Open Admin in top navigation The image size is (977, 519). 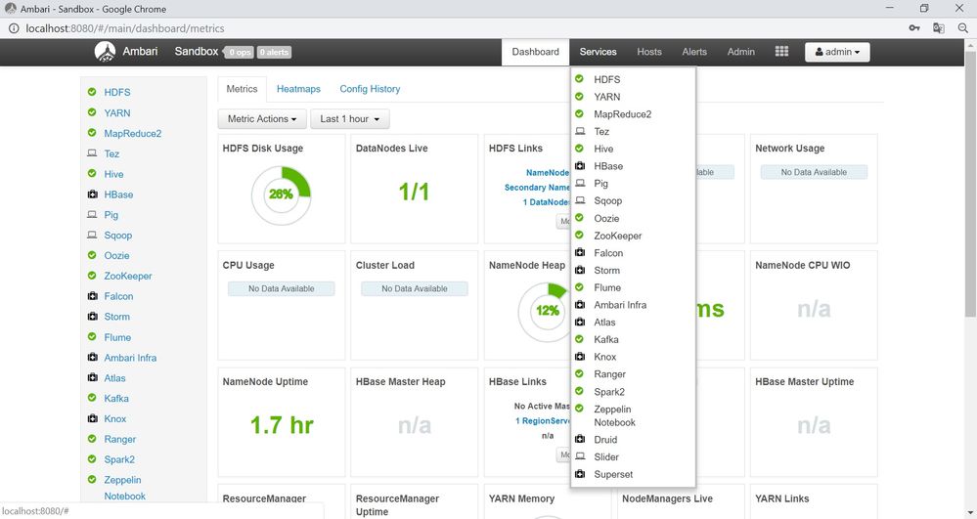741,52
